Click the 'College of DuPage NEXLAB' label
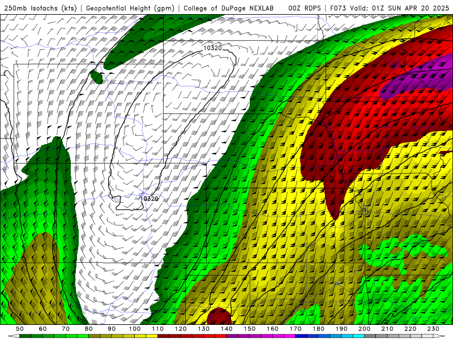This screenshot has height=339, width=453. click(229, 8)
